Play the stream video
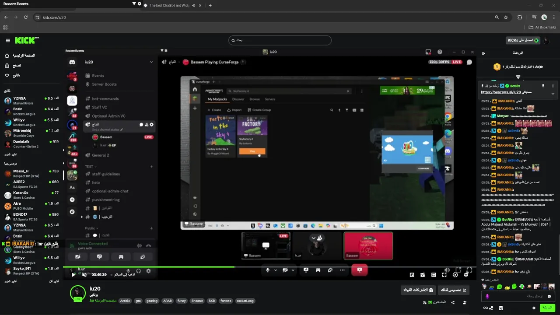 pos(73,275)
